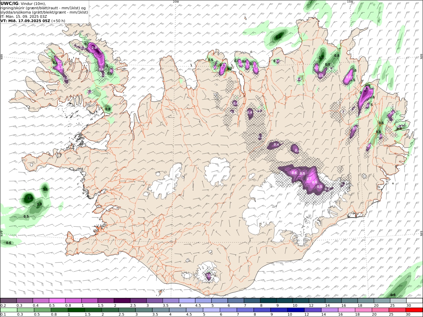Click the '2.7' precipitation value in the east
Image resolution: width=423 pixels, height=317 pixels.
click(x=366, y=89)
